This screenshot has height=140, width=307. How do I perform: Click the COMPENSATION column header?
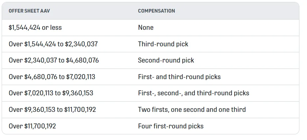(156, 11)
